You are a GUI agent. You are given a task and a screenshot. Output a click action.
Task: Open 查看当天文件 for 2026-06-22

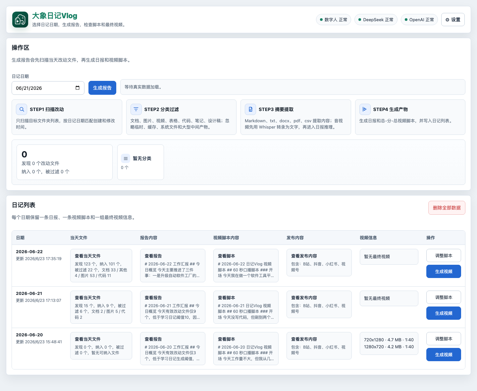click(x=101, y=265)
